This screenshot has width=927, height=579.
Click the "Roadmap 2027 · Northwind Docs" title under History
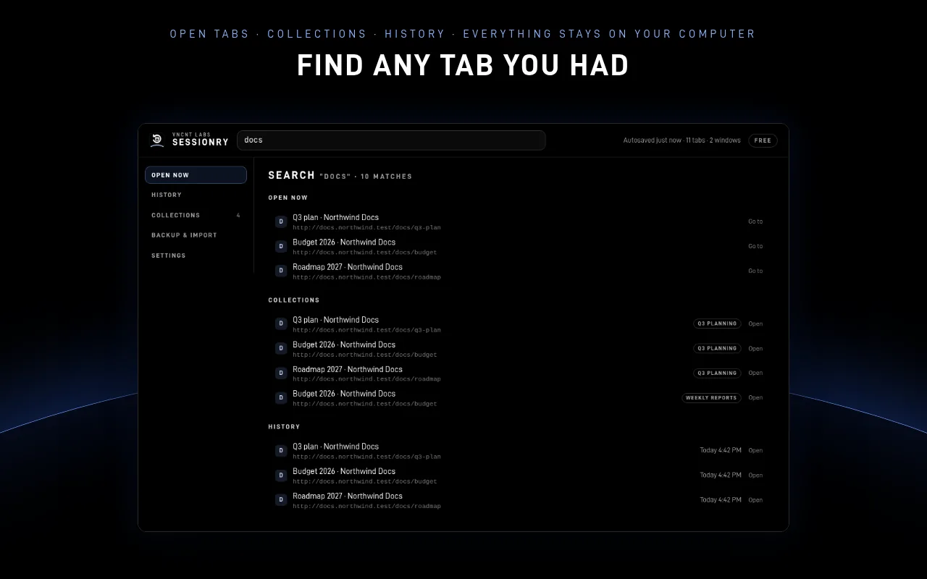[x=347, y=496]
